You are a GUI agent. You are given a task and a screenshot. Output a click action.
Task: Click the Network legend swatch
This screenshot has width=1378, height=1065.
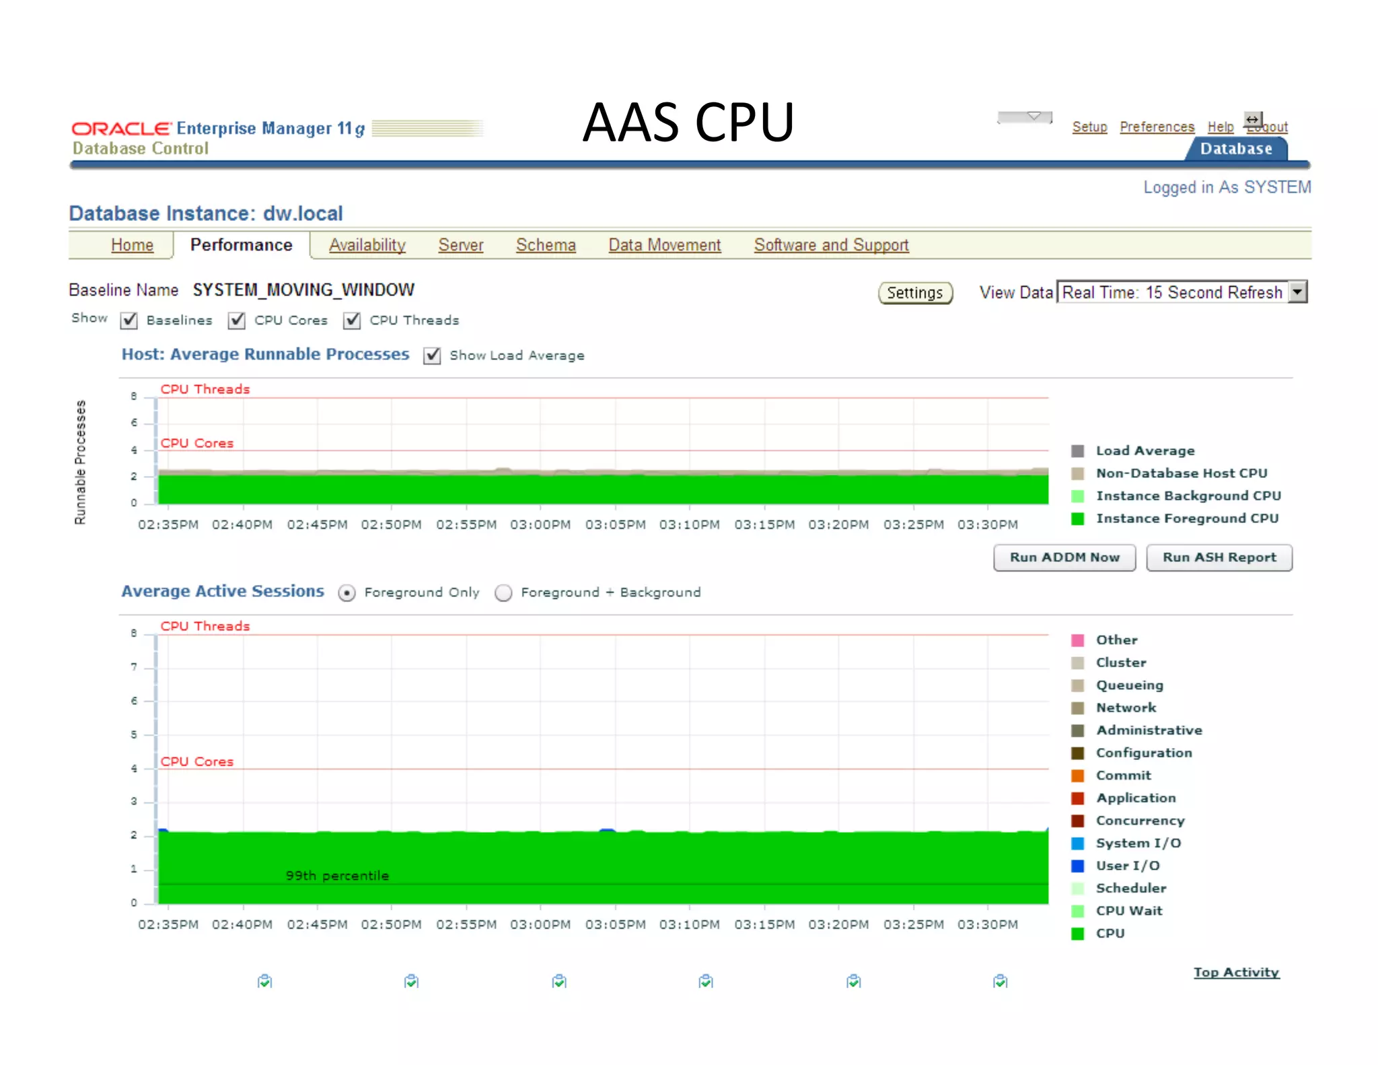click(1078, 708)
